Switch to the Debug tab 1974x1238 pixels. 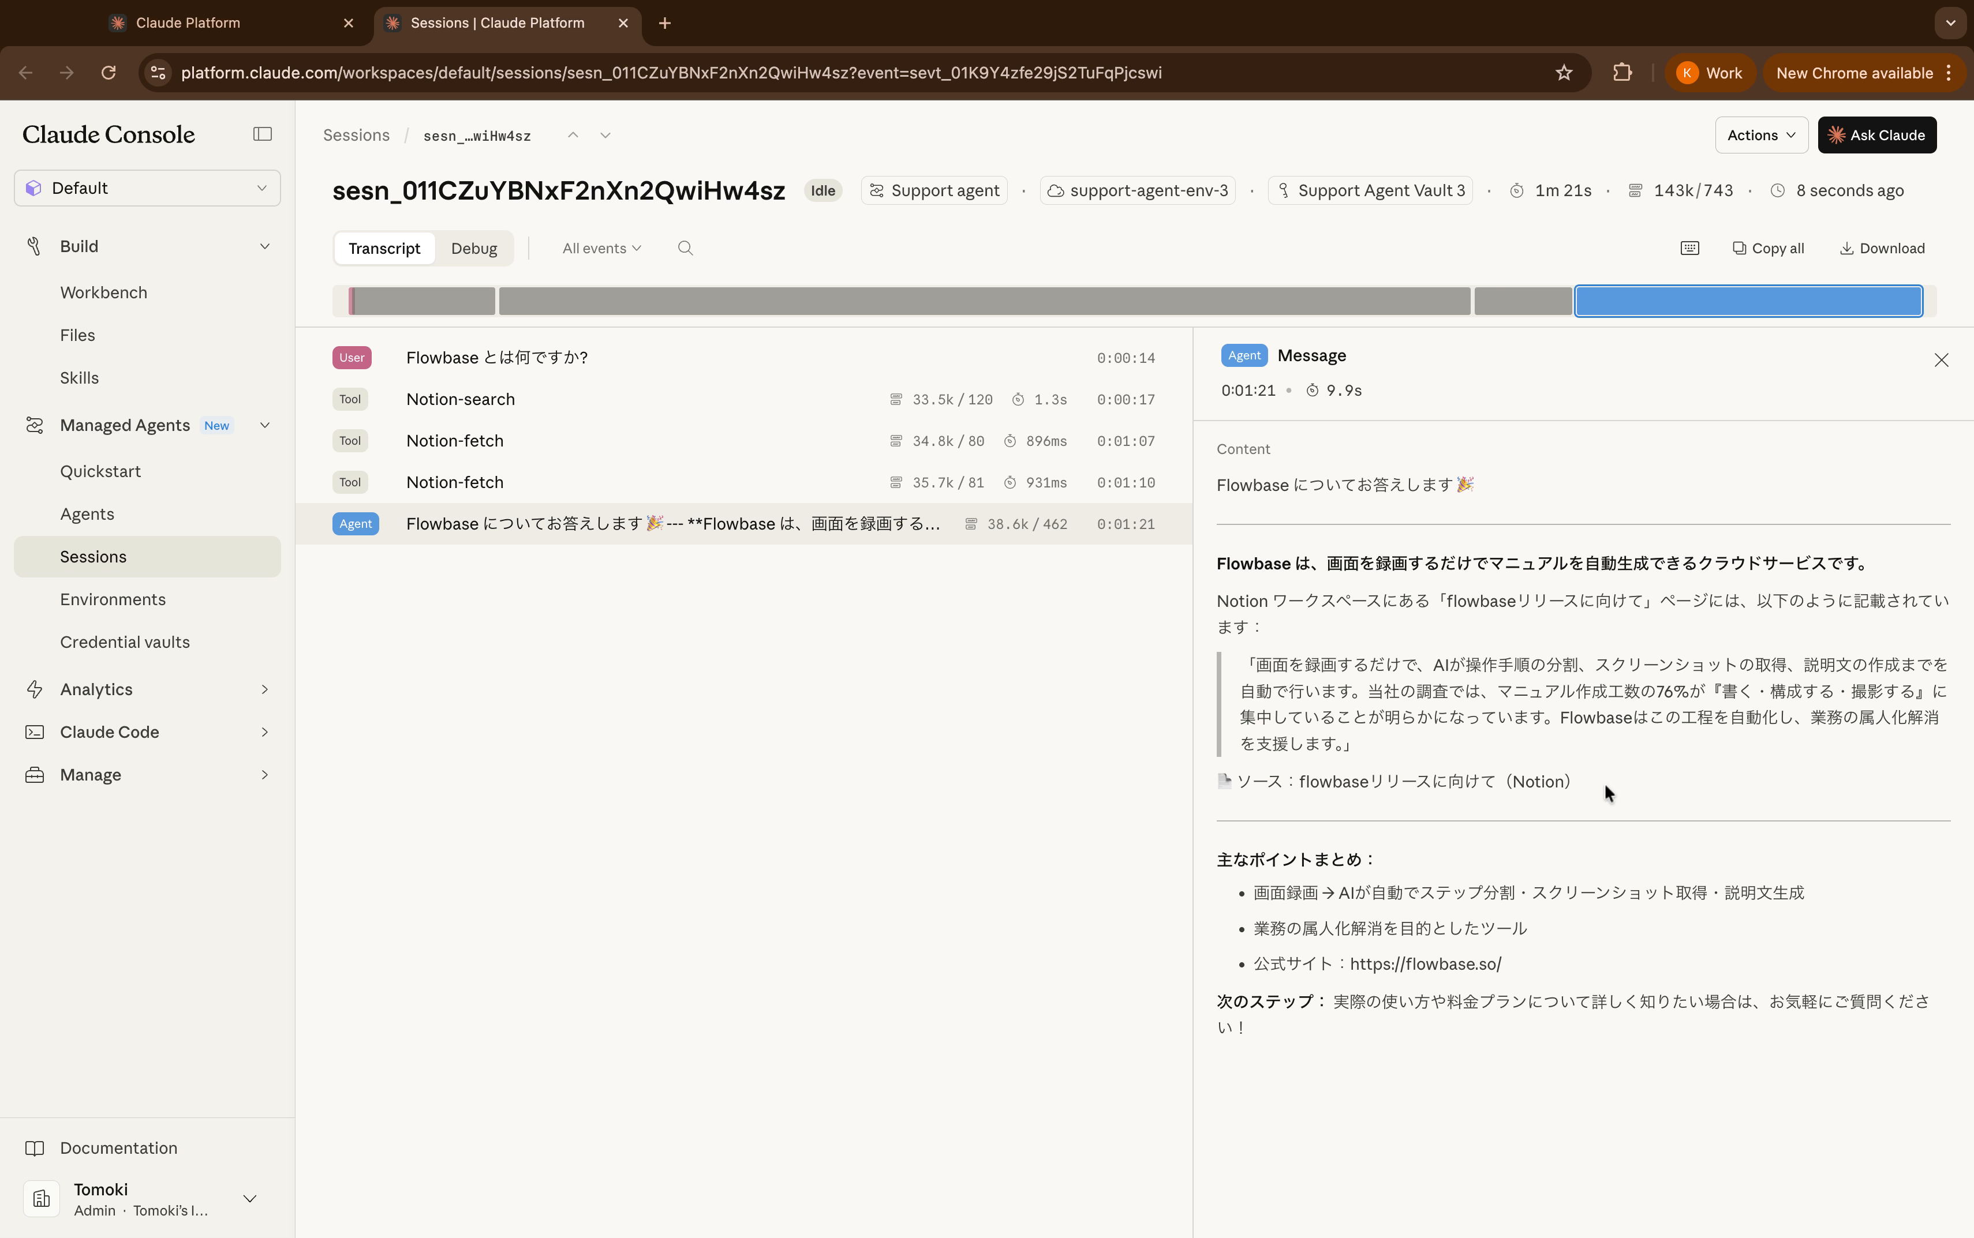pyautogui.click(x=474, y=248)
